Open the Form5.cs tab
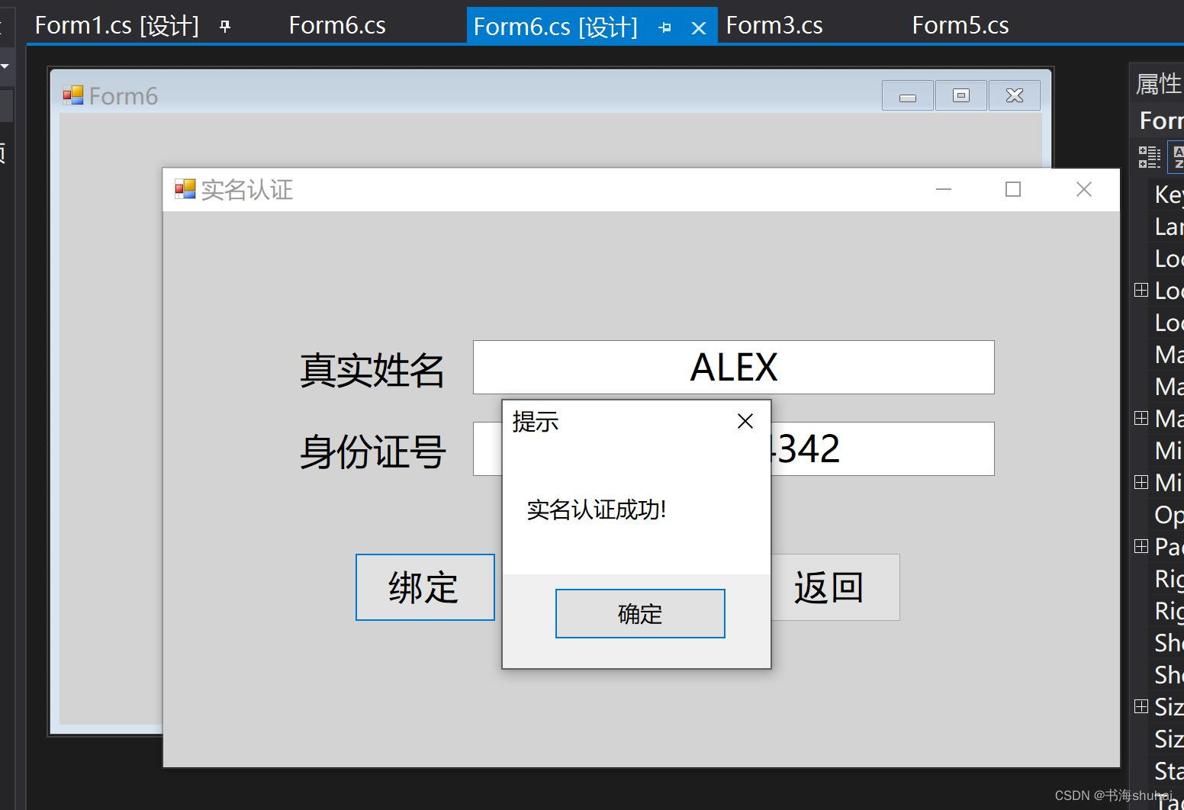The width and height of the screenshot is (1184, 810). point(960,26)
